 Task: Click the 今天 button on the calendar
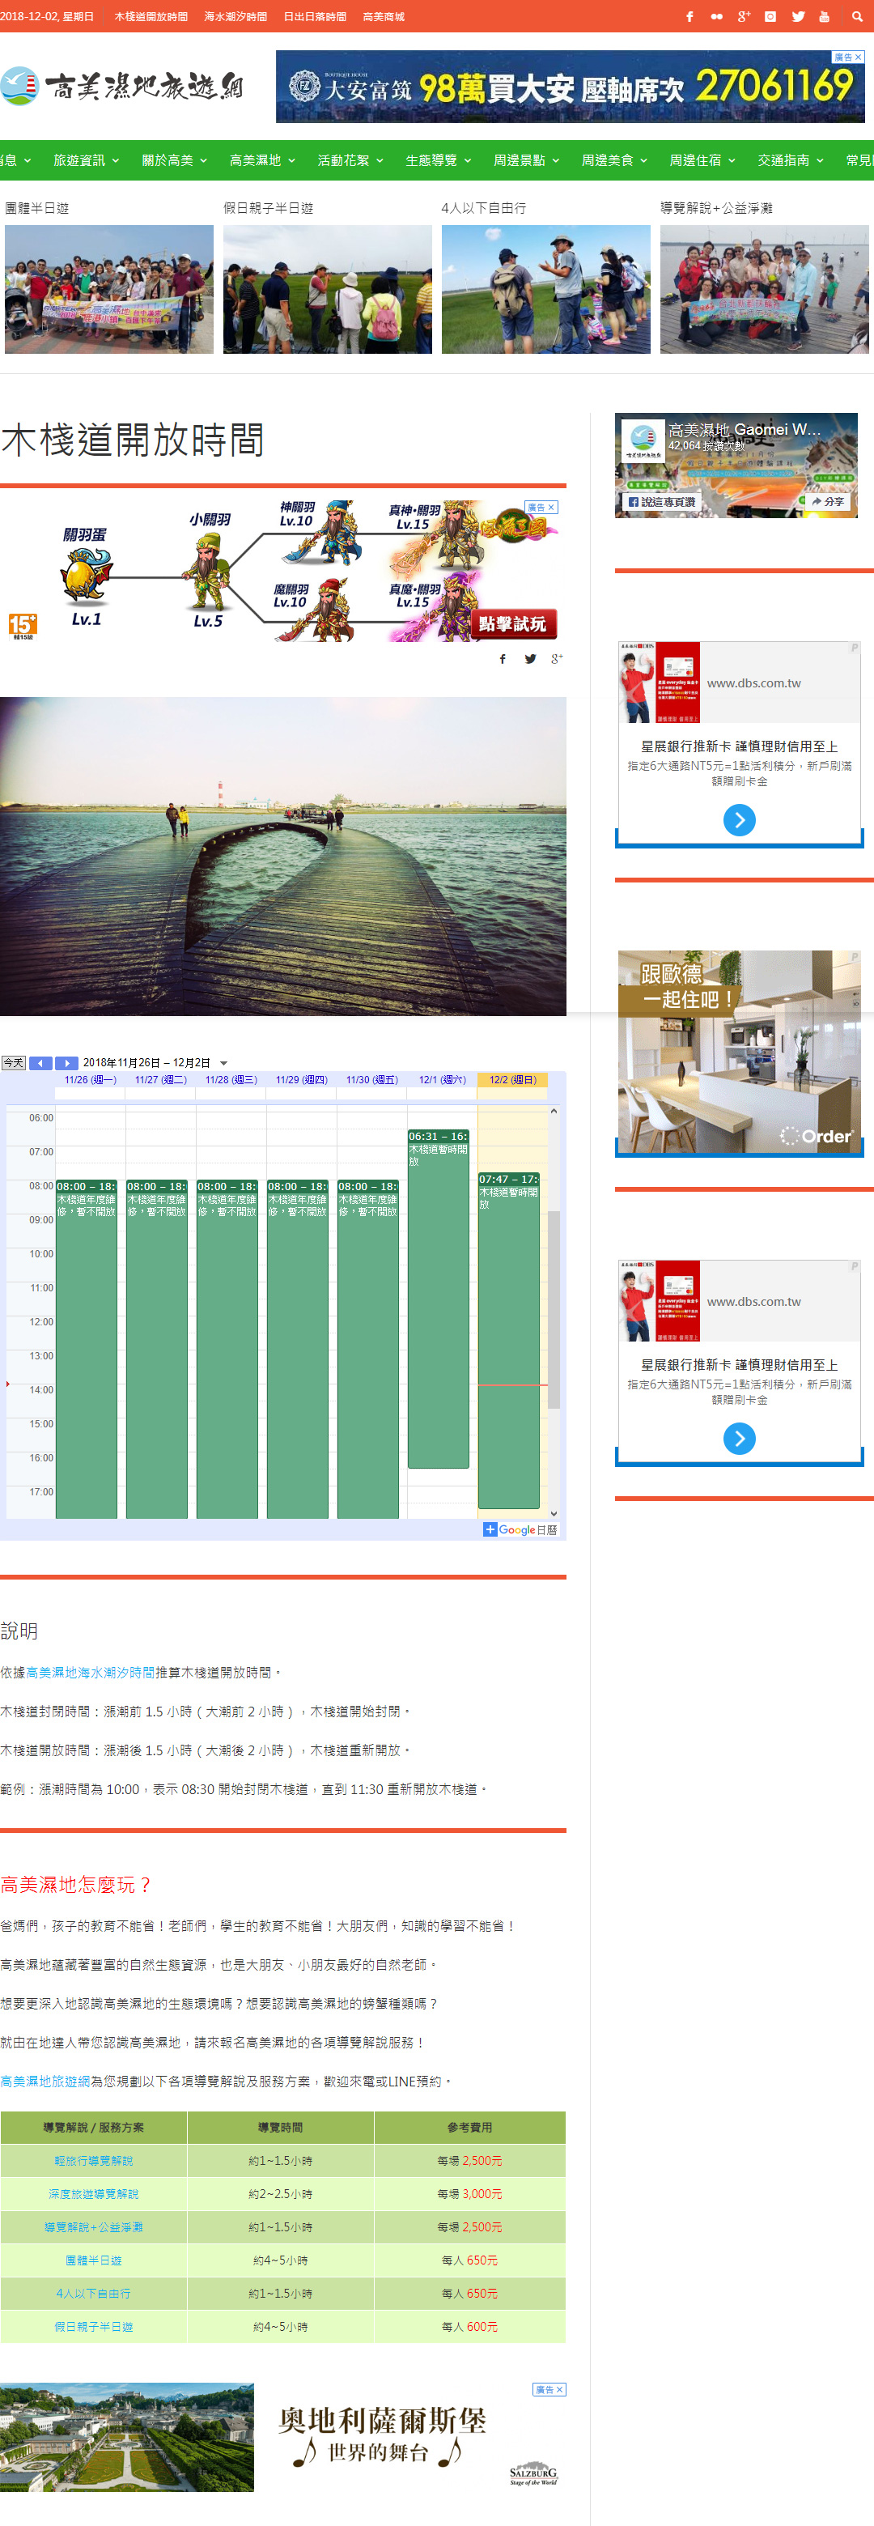pos(14,1063)
